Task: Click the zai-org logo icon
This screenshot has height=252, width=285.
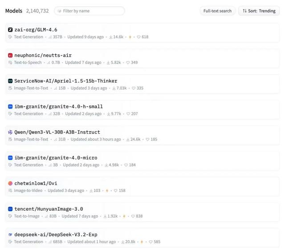Action: pyautogui.click(x=10, y=30)
